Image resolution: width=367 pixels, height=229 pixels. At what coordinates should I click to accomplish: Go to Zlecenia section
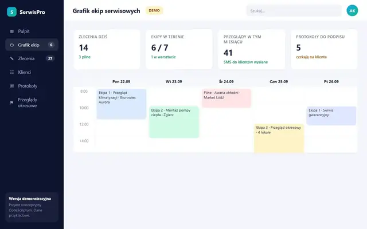[x=32, y=58]
